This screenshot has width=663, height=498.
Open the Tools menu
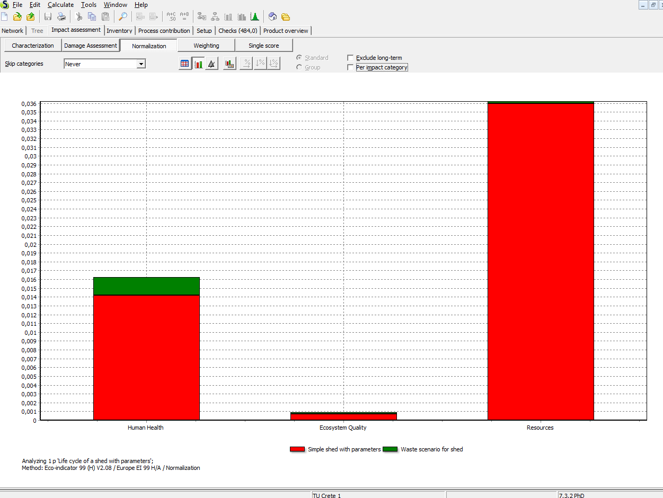89,5
